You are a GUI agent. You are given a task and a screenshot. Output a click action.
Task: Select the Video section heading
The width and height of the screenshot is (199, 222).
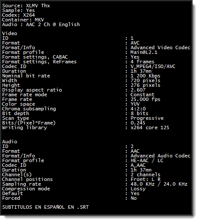click(9, 33)
